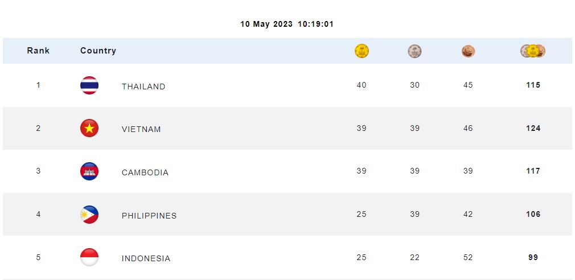Click the bronze medal column icon
Viewport: 575px width, 280px height.
(x=468, y=51)
